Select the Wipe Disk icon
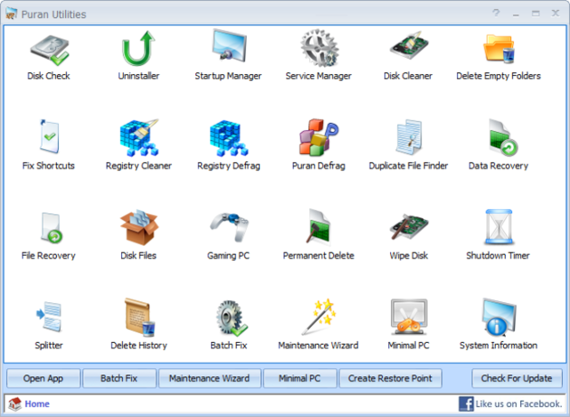This screenshot has height=417, width=570. [409, 226]
